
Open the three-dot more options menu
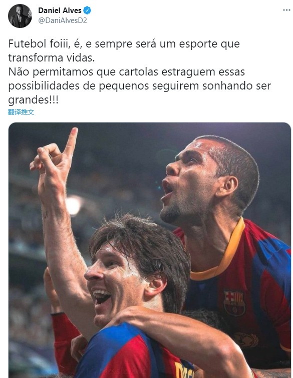click(286, 10)
